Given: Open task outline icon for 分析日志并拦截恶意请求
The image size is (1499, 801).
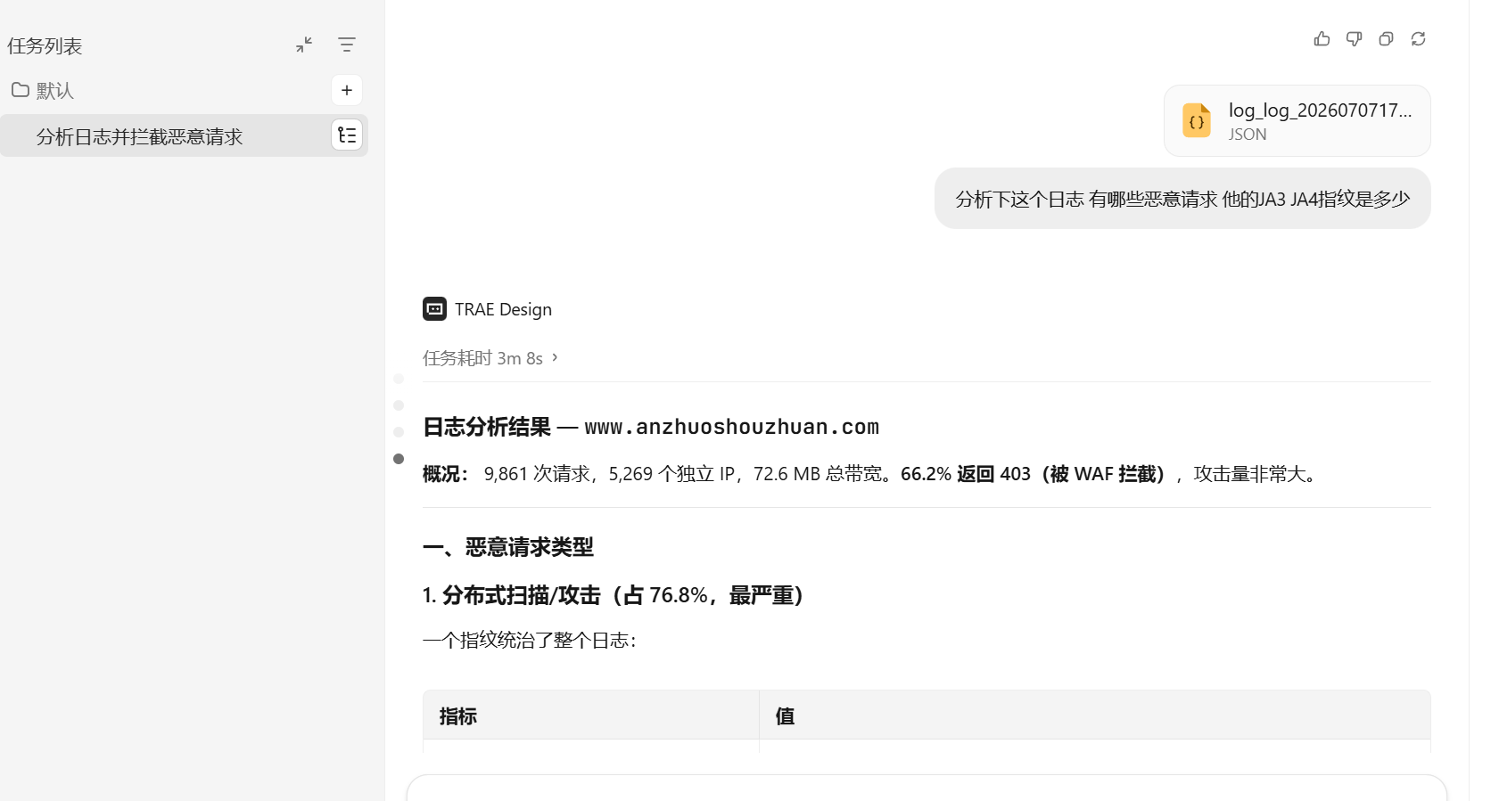Looking at the screenshot, I should [347, 135].
